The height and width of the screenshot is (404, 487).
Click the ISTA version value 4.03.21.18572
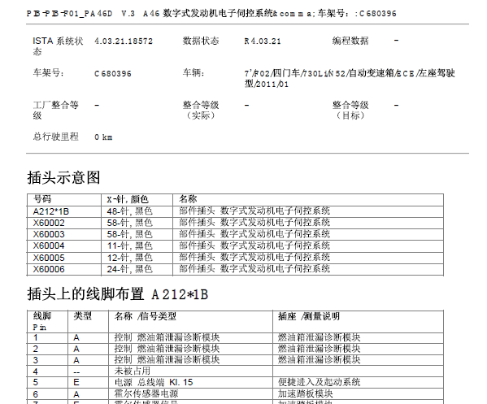[x=124, y=41]
